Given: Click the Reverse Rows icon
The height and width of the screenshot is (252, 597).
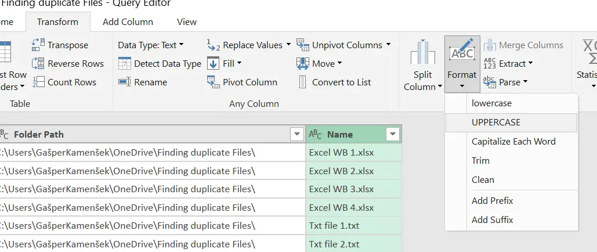Looking at the screenshot, I should point(38,63).
